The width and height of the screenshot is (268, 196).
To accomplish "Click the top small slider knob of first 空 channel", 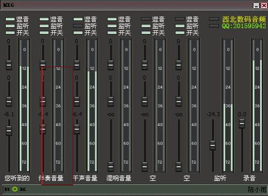I will pyautogui.click(x=145, y=65).
